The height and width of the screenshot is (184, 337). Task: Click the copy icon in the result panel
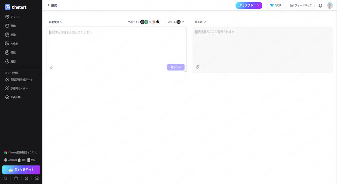pyautogui.click(x=198, y=67)
